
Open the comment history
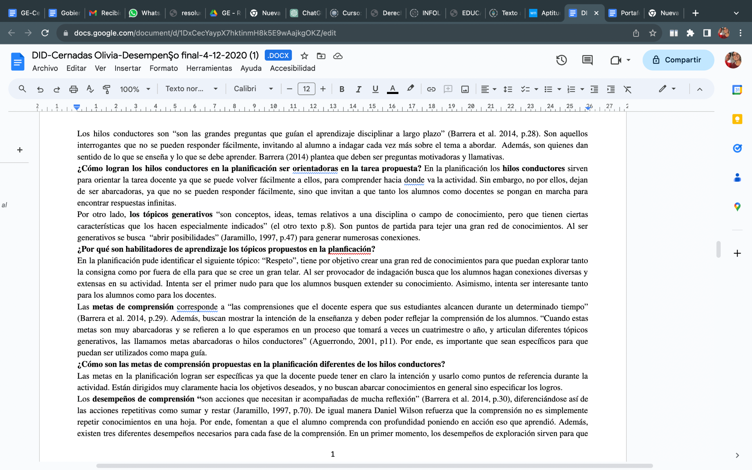[x=587, y=60]
